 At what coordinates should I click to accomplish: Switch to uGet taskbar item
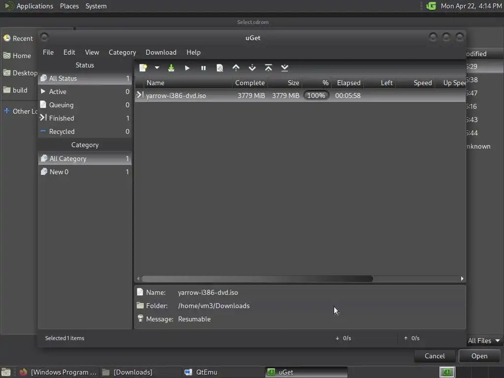click(307, 372)
